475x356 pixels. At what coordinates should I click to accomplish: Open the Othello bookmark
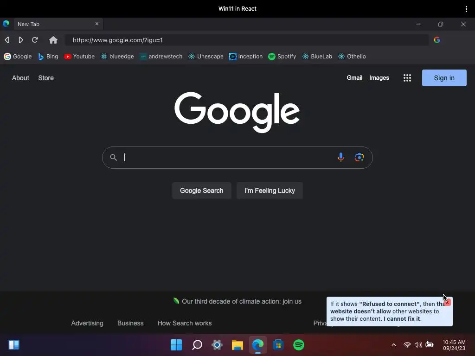tap(352, 56)
